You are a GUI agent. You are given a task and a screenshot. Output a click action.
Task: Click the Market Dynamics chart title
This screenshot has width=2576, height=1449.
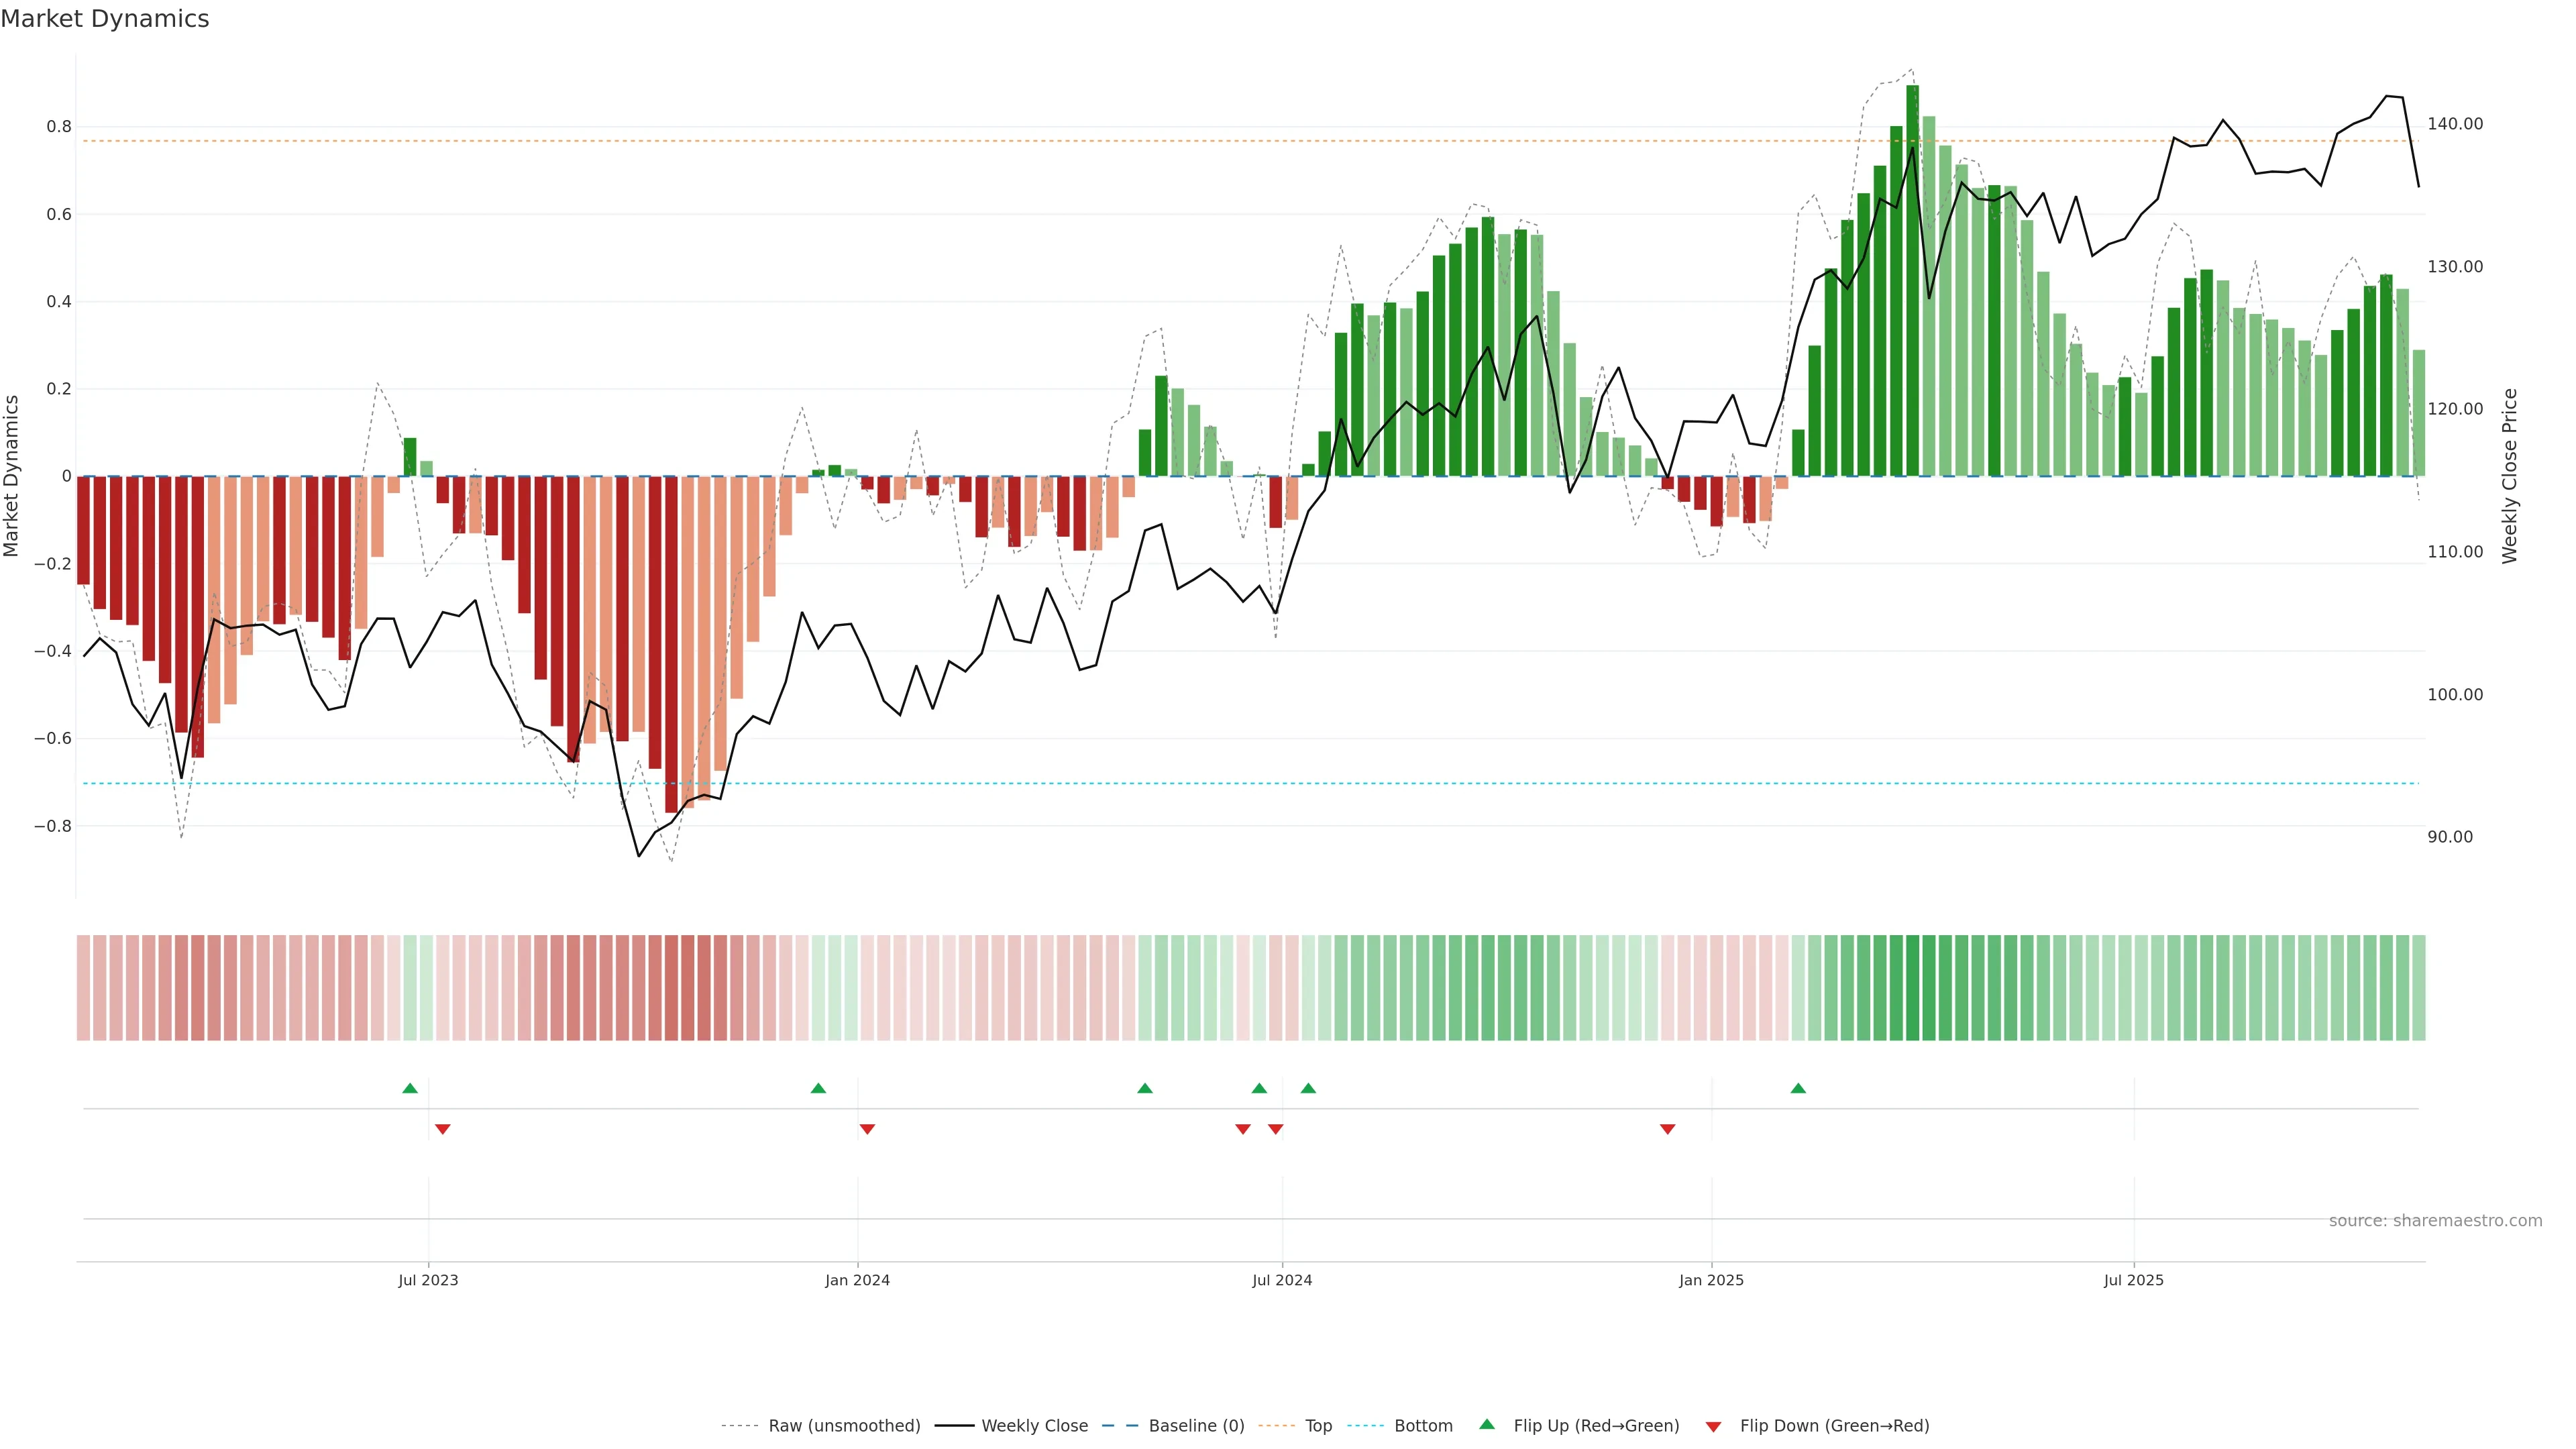tap(105, 19)
